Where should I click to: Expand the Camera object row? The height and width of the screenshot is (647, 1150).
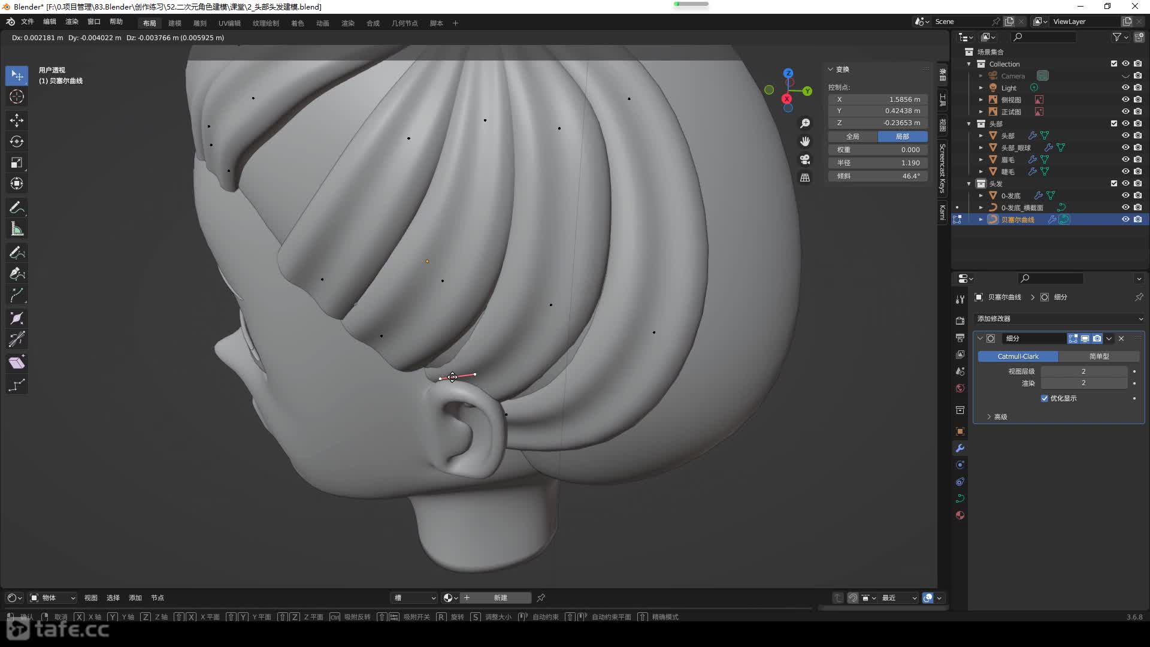980,76
